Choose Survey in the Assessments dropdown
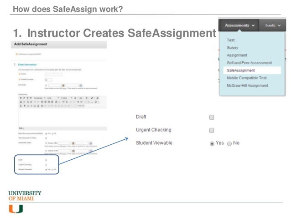The height and width of the screenshot is (218, 291). [232, 48]
